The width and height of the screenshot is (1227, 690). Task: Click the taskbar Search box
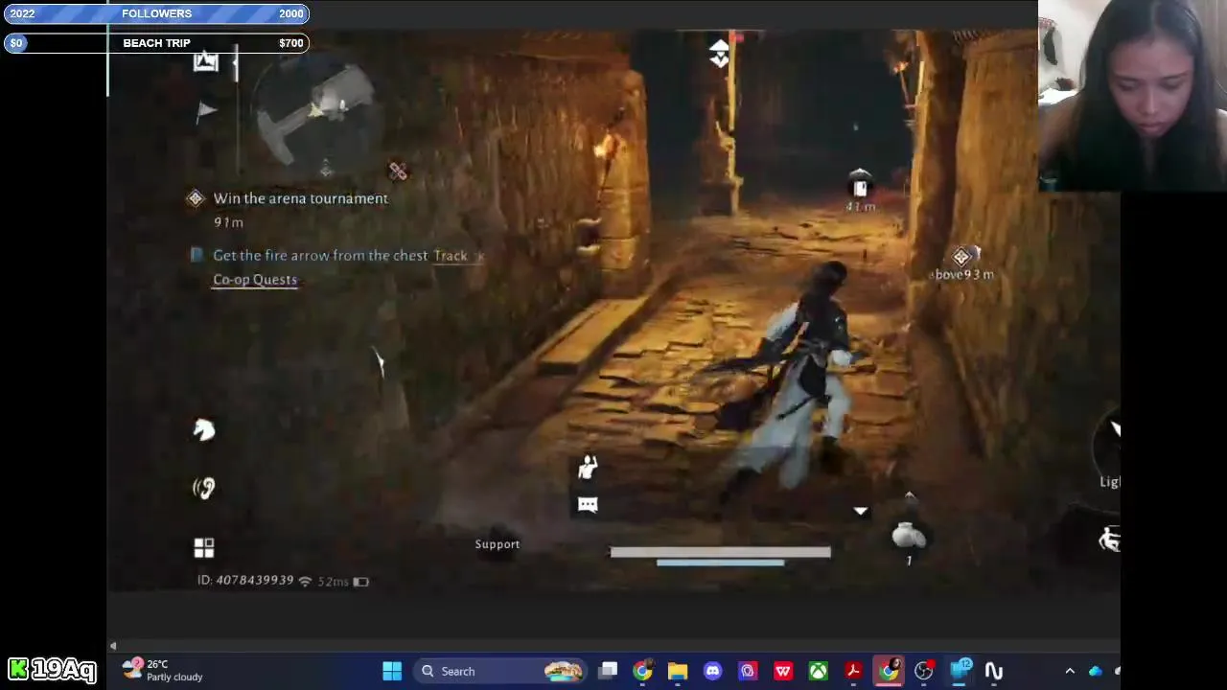coord(501,671)
